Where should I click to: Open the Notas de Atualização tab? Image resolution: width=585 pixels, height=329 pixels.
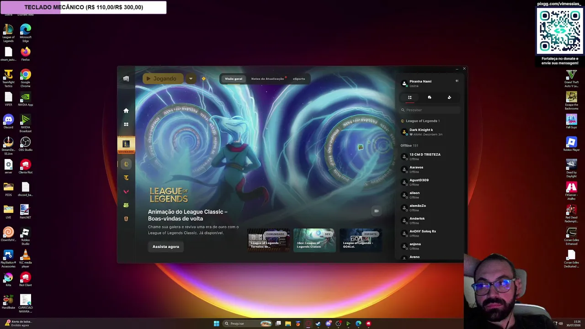pos(268,79)
